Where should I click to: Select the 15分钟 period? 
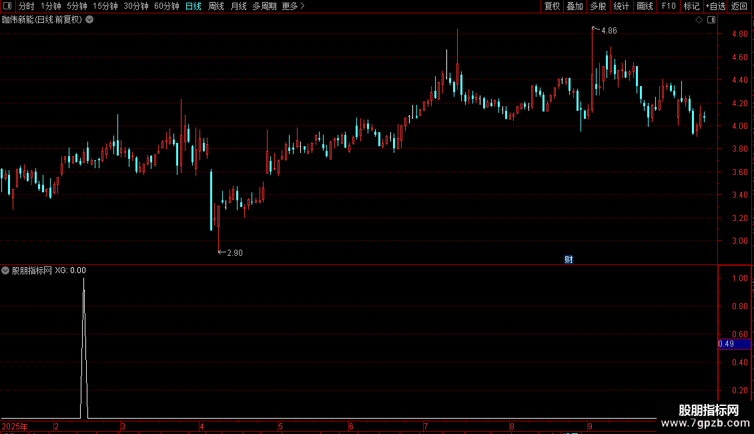105,6
